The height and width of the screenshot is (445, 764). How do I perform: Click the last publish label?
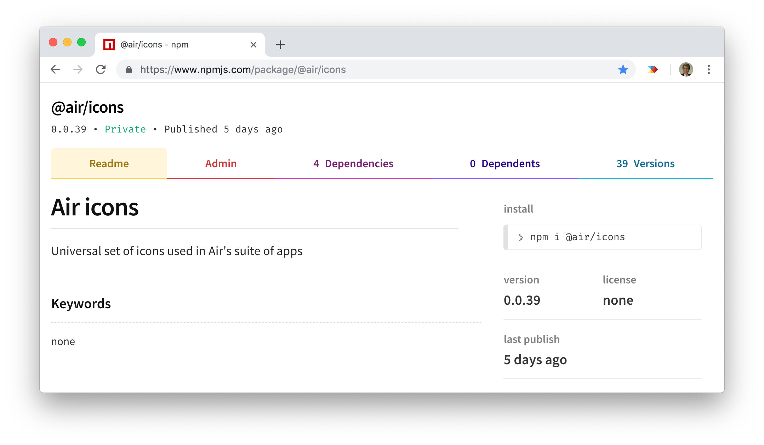pyautogui.click(x=531, y=339)
